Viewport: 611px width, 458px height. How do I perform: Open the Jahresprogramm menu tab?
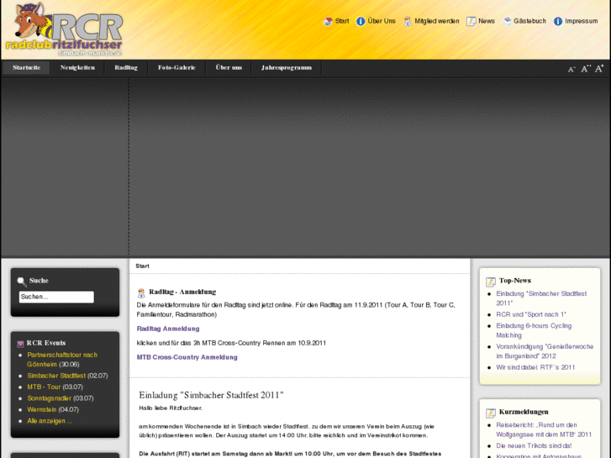287,67
